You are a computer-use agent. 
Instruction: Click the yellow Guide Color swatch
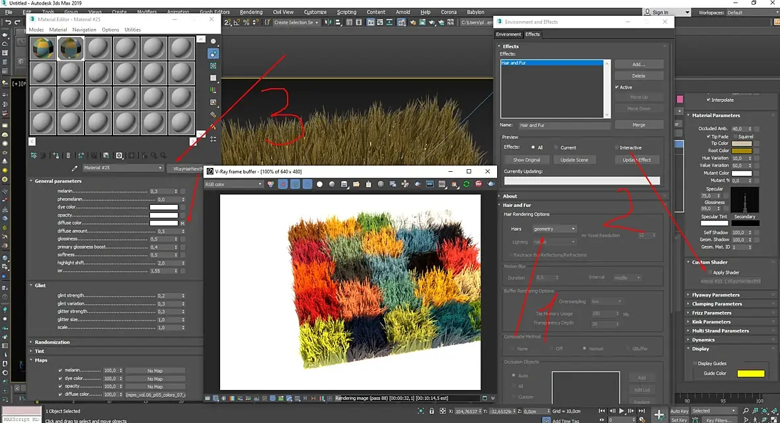point(751,373)
